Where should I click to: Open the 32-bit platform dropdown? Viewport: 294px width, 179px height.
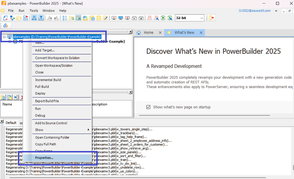[202, 18]
